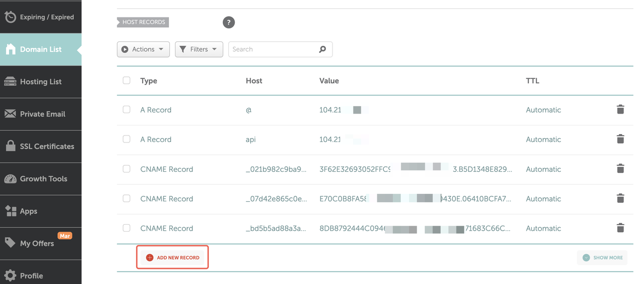Click trash icon for _021b982c9ba9 CNAME record

pyautogui.click(x=620, y=169)
